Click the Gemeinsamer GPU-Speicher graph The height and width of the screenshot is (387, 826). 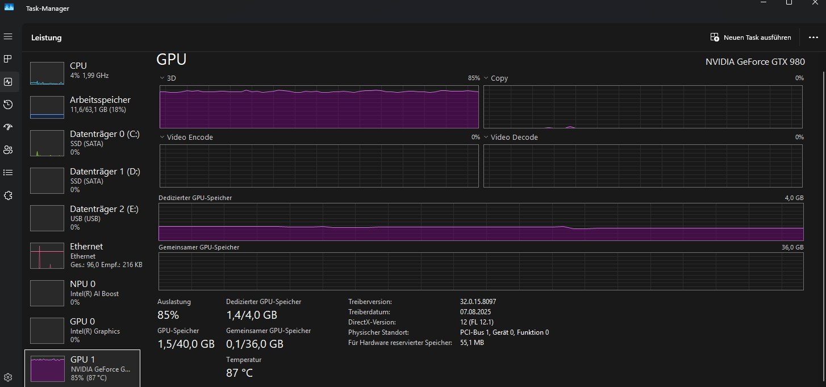tap(481, 272)
